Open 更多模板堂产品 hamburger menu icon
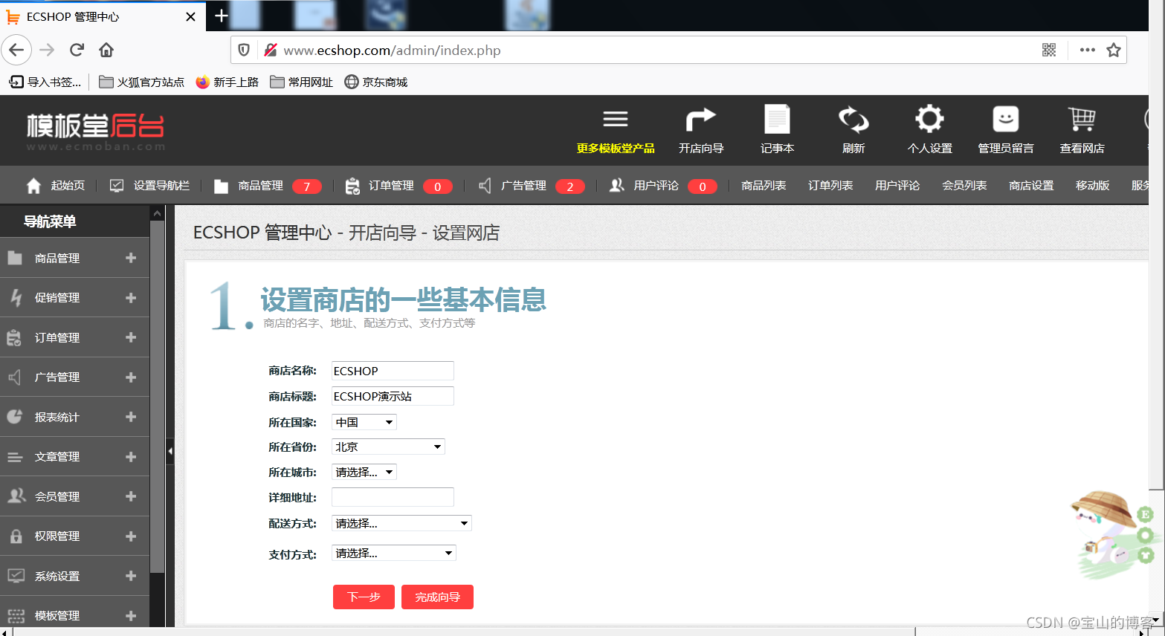The image size is (1165, 636). click(x=616, y=120)
